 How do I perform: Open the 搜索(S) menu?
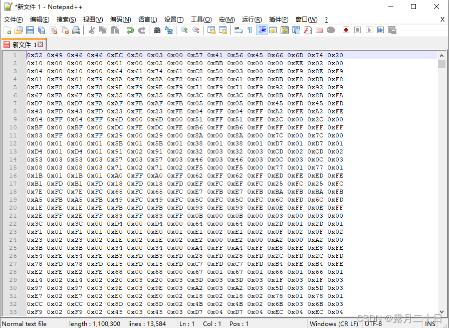click(x=66, y=20)
